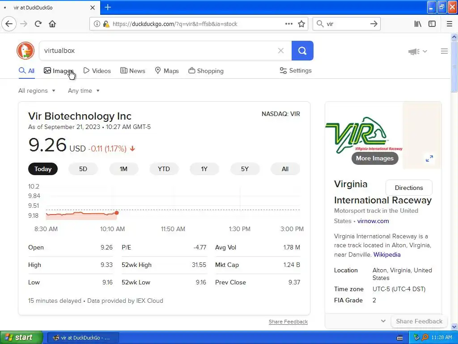Click the green network tray icon
The width and height of the screenshot is (458, 344).
[x=416, y=337]
